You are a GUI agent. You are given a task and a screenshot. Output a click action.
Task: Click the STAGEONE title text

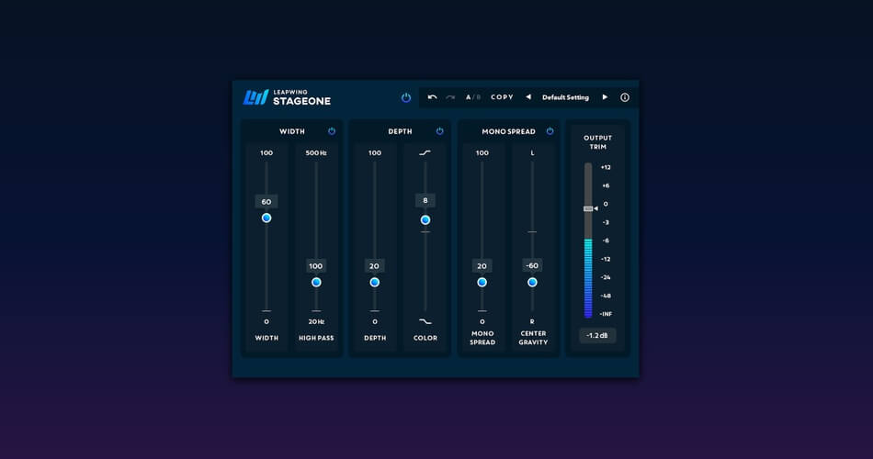click(x=301, y=101)
